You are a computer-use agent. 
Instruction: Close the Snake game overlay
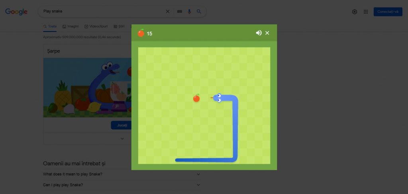point(267,33)
